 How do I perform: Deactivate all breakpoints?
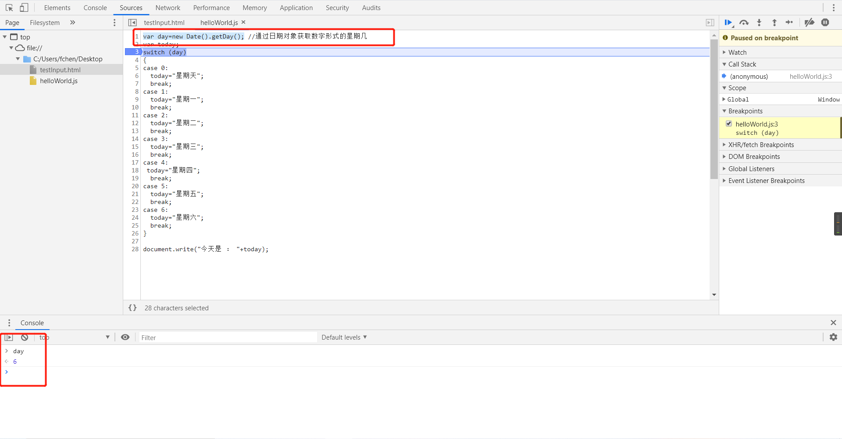tap(810, 23)
